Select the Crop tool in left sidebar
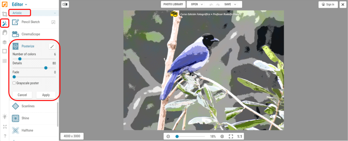348x141 pixels. (4, 14)
